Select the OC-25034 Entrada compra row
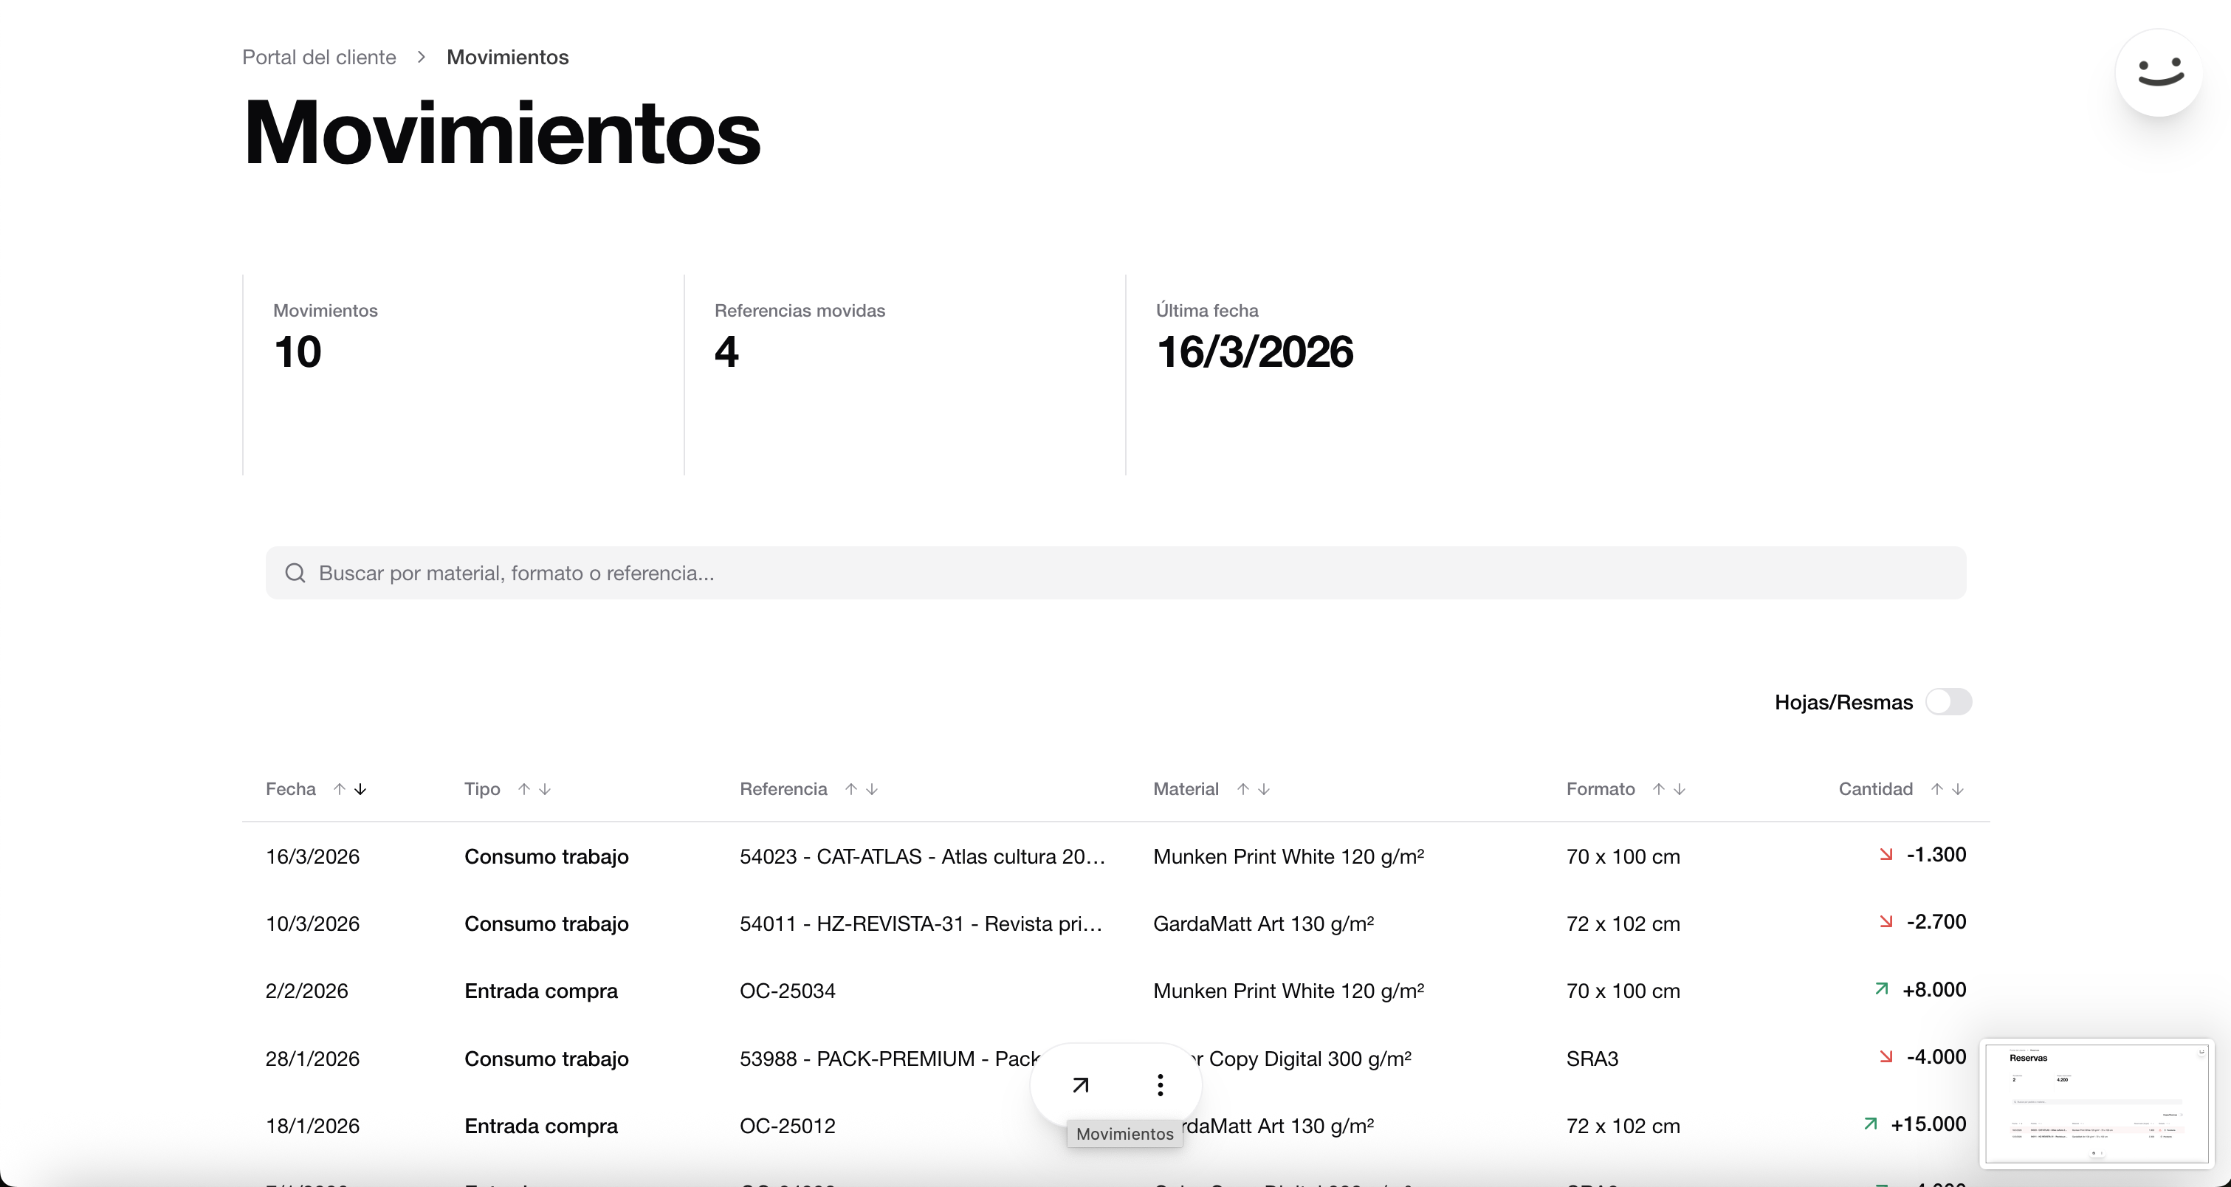This screenshot has height=1187, width=2231. (x=952, y=991)
